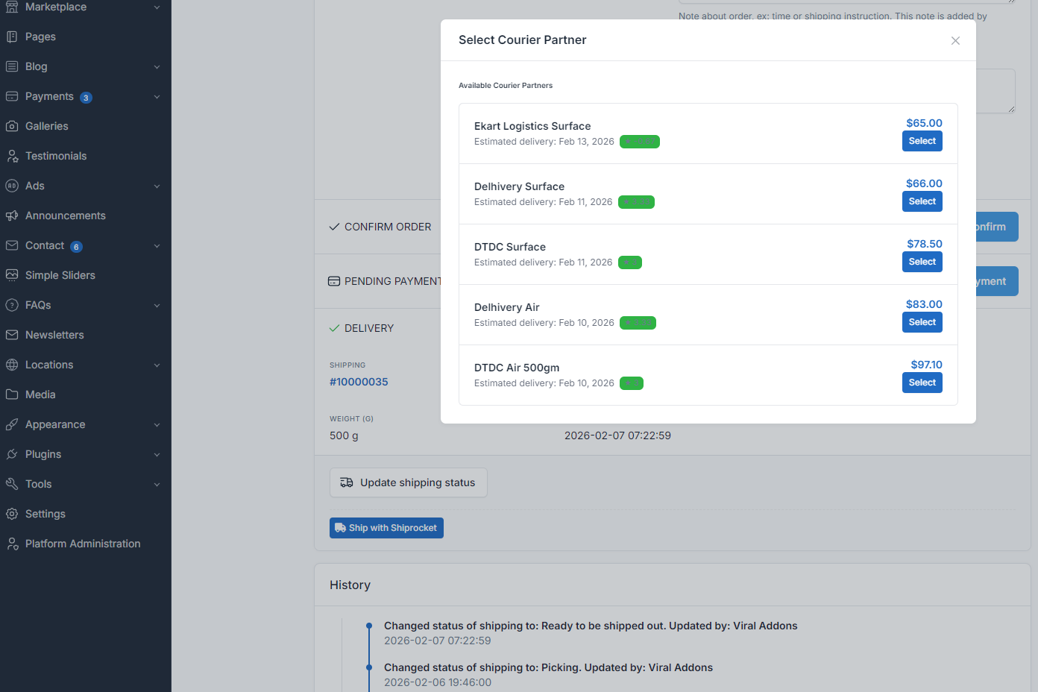The image size is (1038, 692).
Task: Click the Appearance brush icon
Action: pyautogui.click(x=12, y=424)
